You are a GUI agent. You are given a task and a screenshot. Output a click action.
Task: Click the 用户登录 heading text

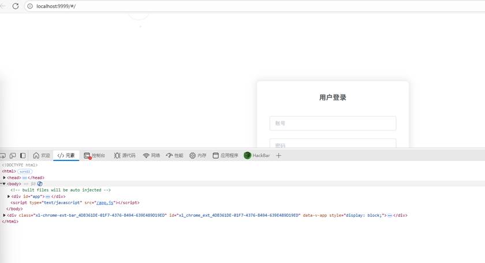tap(333, 97)
